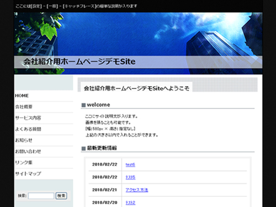Click the 検索 search button
276x207 pixels.
coord(61,196)
